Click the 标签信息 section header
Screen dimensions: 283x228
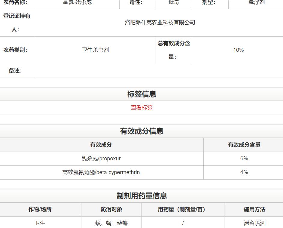tap(141, 94)
